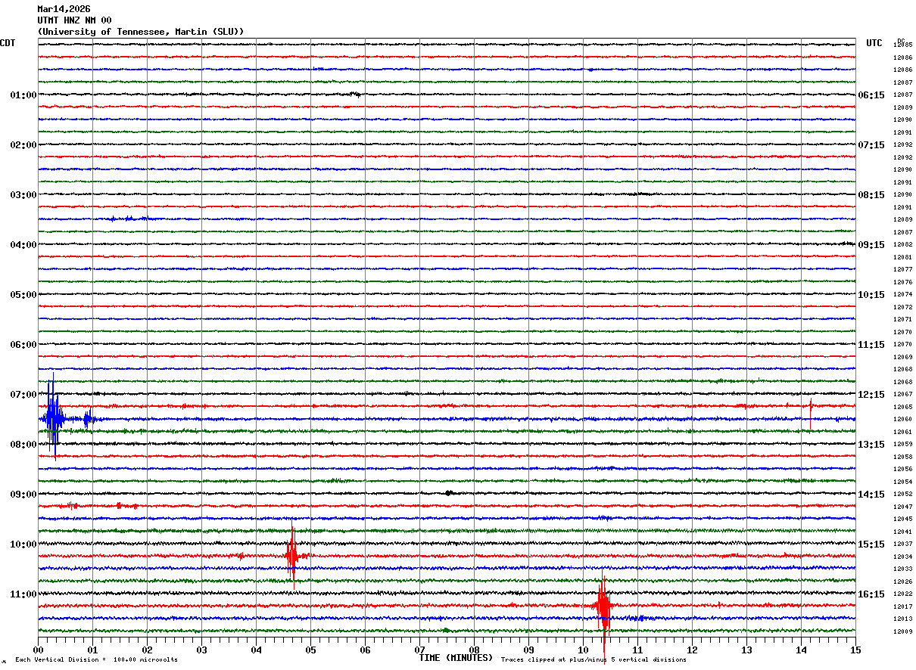Click the University of Tennessee, Martin (SLU) text
This screenshot has height=670, width=916.
pos(141,32)
